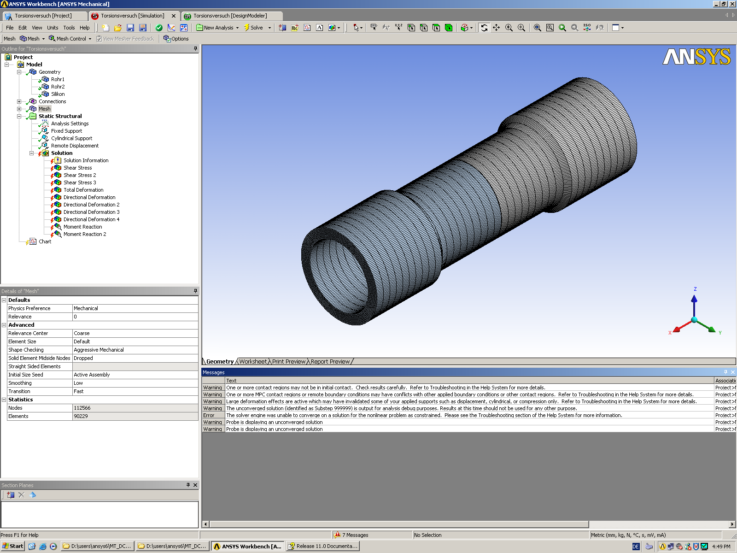
Task: Click the New Section Plane icon
Action: (11, 495)
